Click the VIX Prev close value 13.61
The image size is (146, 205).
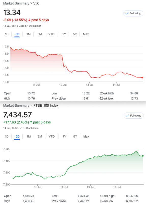pos(86,99)
